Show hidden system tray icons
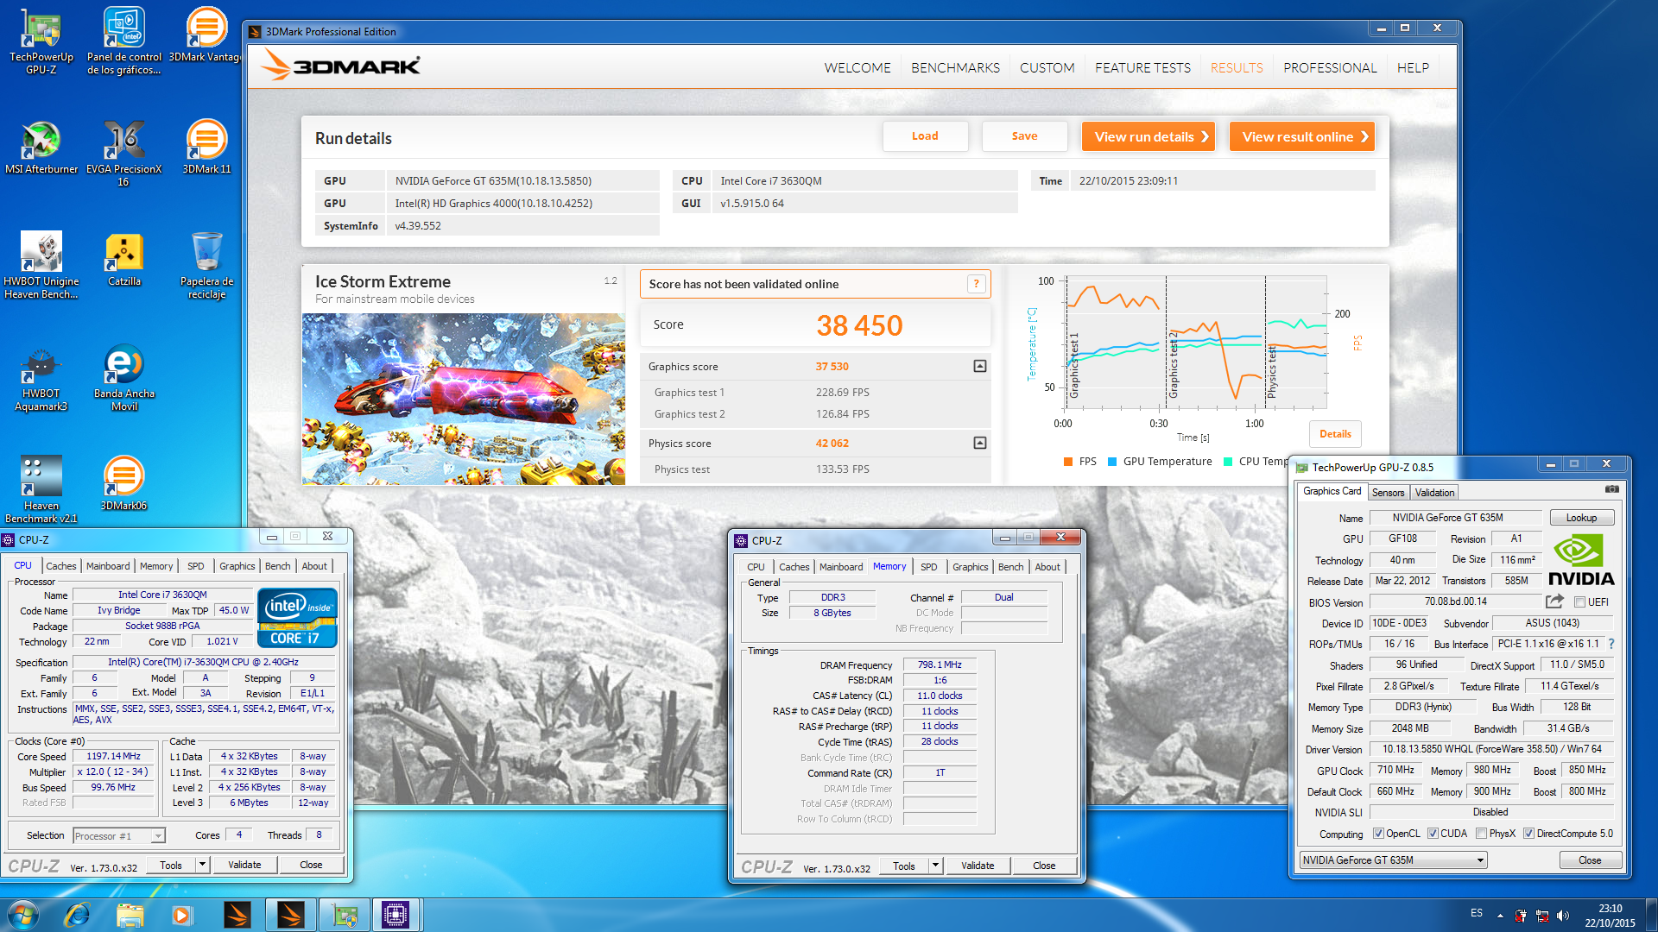The image size is (1658, 932). [1500, 915]
